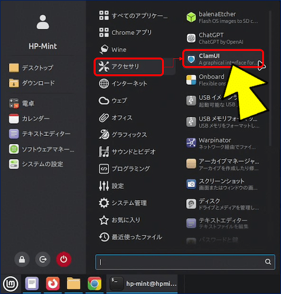Select the ウェブ category
281x294 pixels.
pos(113,101)
